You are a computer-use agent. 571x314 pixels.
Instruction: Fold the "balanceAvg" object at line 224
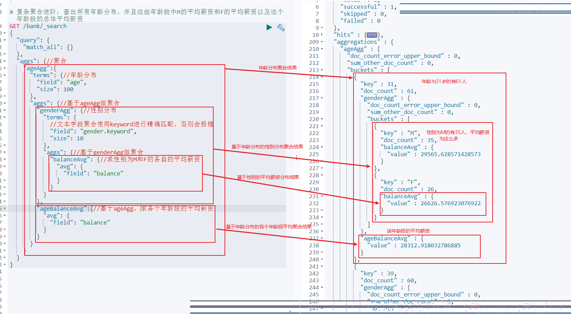[x=322, y=147]
